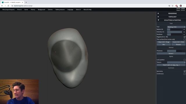
Task: Reload the SculptGL page
Action: 8,6
